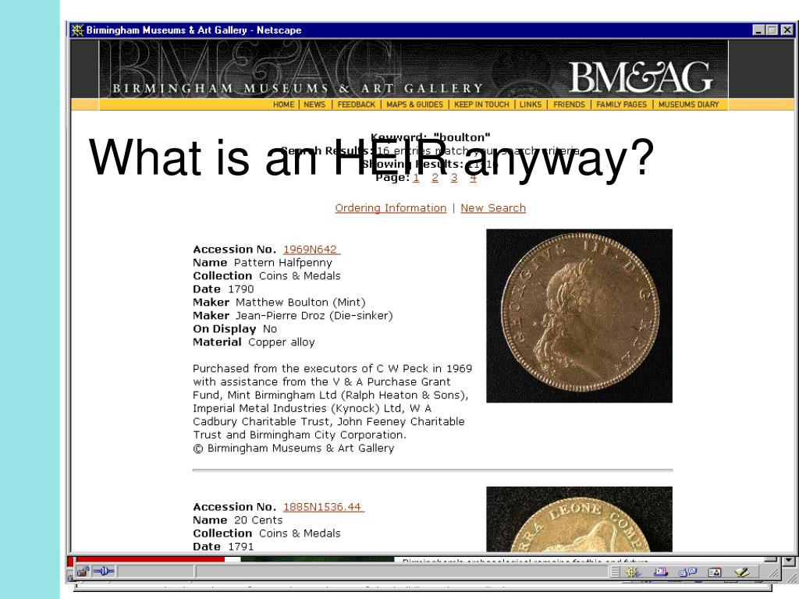
Task: Minimize the Netscape window
Action: coord(758,30)
